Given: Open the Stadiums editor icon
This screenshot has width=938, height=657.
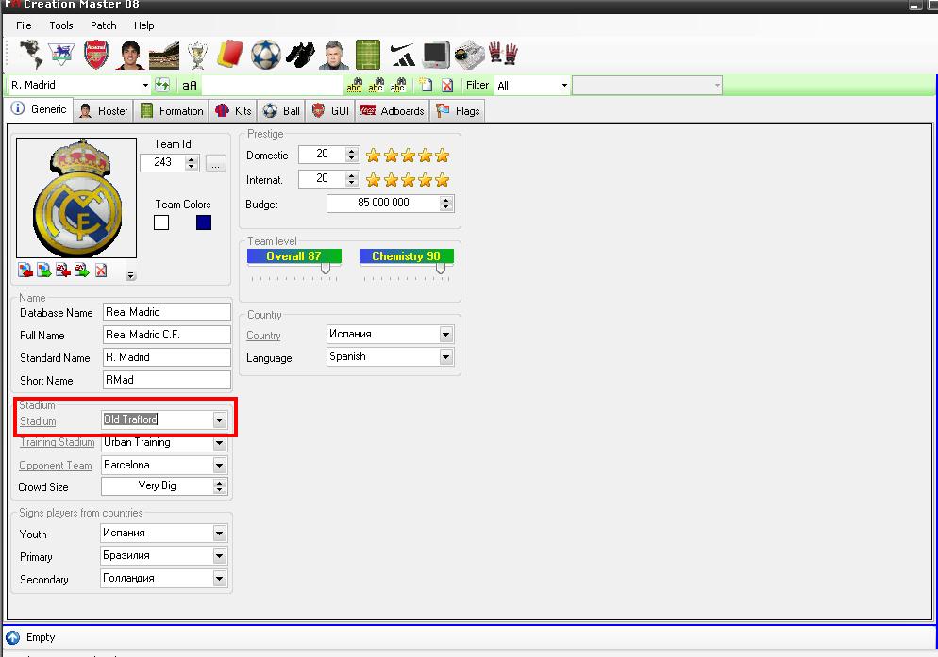Looking at the screenshot, I should (164, 55).
